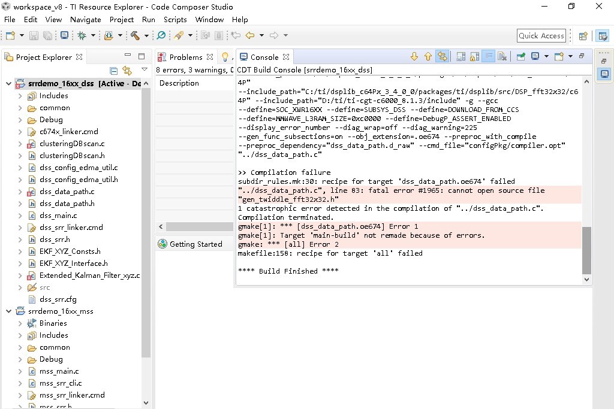
Task: Click the Console icon in right trim bar
Action: (604, 74)
